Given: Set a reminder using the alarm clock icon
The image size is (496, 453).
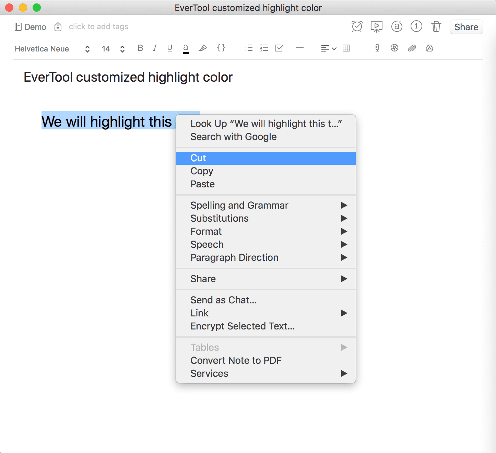Looking at the screenshot, I should (357, 26).
